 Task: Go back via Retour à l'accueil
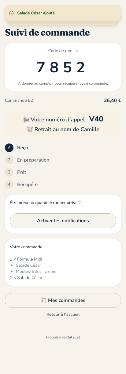pos(63,314)
